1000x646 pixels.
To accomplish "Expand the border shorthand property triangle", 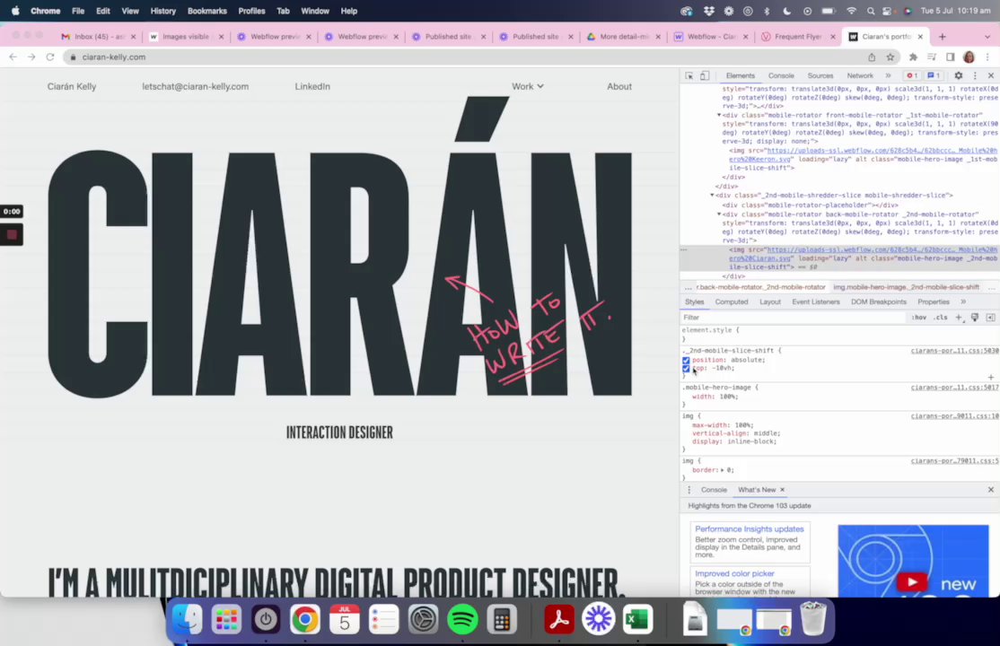I will tap(723, 470).
